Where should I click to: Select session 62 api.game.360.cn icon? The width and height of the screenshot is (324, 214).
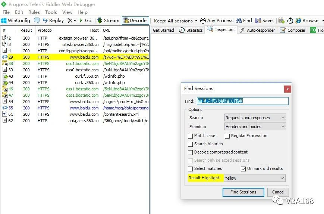pos(4,120)
